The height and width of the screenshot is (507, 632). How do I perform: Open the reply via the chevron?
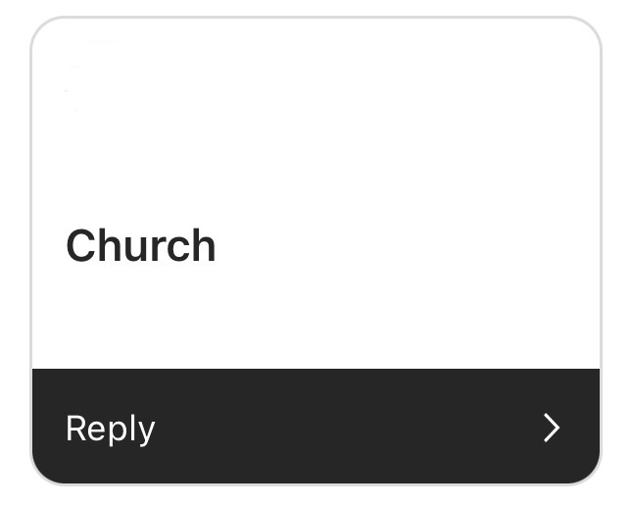pyautogui.click(x=552, y=428)
